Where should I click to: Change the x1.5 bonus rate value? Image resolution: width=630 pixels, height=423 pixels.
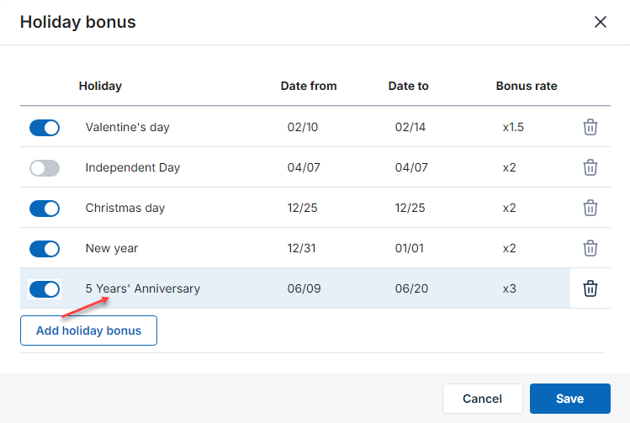click(x=513, y=127)
